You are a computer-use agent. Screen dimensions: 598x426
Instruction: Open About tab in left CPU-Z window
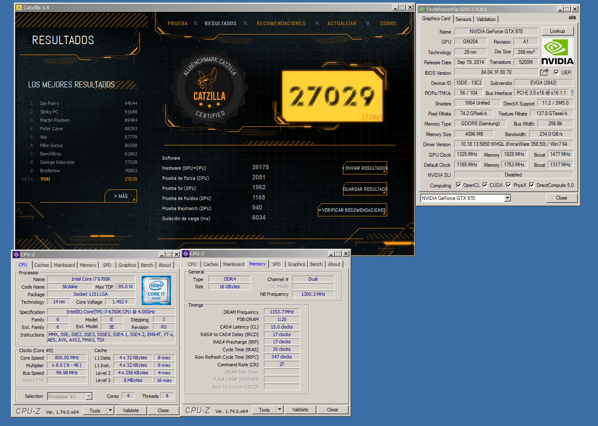(165, 265)
